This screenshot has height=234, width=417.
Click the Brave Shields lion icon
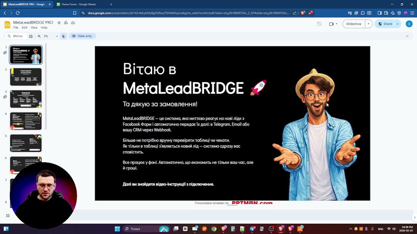(x=303, y=13)
